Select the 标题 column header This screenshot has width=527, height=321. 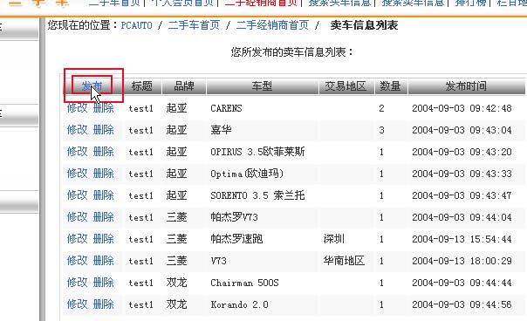pyautogui.click(x=142, y=86)
